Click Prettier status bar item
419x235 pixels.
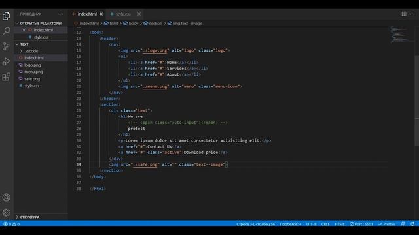click(x=387, y=224)
